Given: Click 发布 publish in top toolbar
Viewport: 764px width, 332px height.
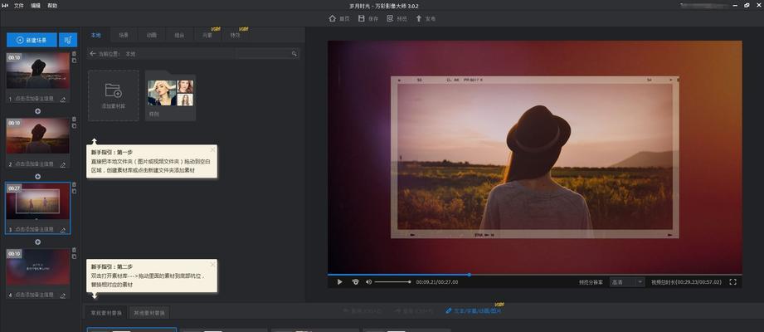Looking at the screenshot, I should click(426, 18).
